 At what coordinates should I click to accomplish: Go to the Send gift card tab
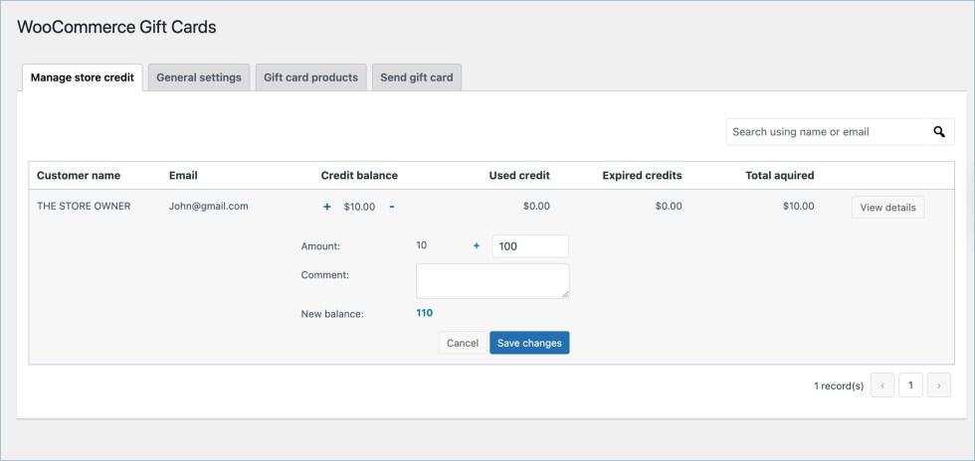[417, 77]
